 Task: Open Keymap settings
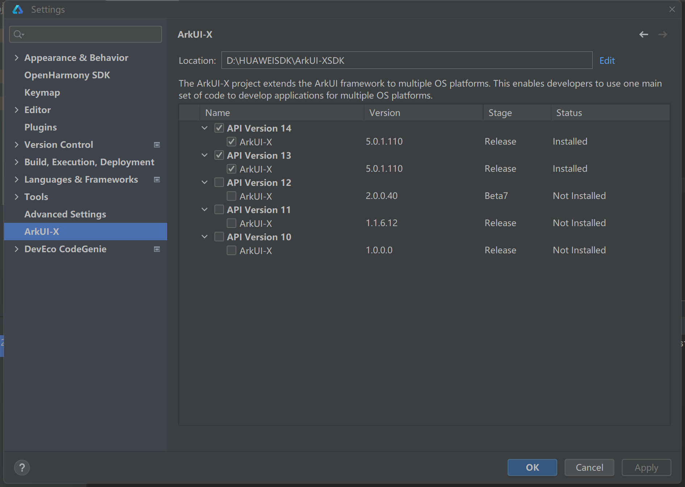(42, 92)
